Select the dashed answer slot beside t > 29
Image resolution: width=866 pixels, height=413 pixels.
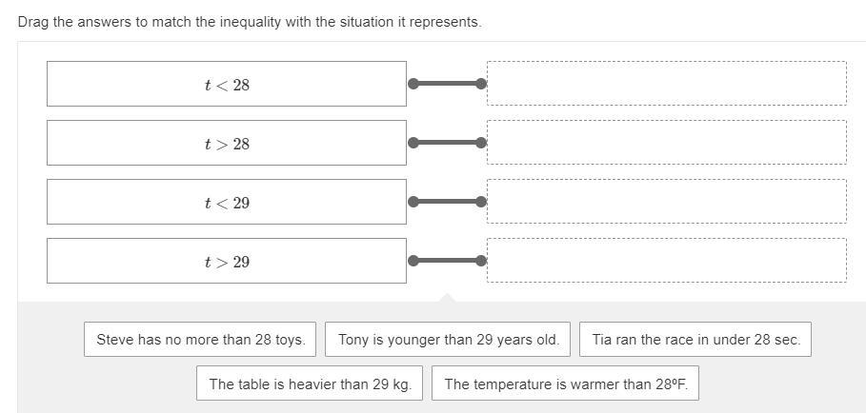(x=666, y=261)
